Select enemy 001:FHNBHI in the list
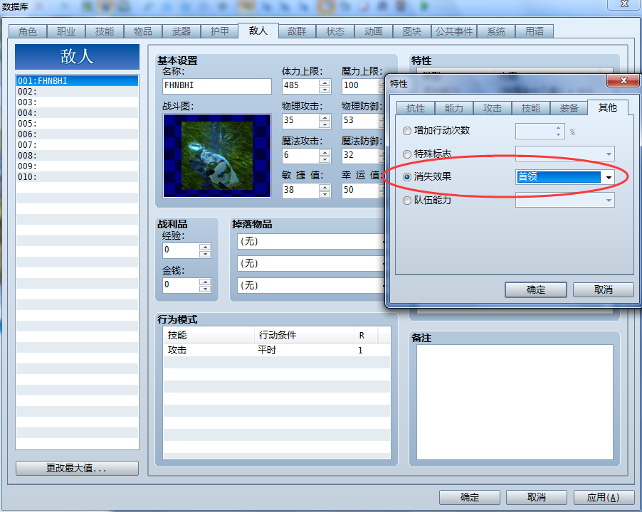642x512 pixels. [x=77, y=81]
